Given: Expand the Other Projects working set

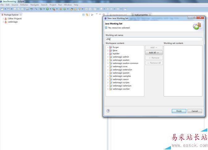Looking at the screenshot, I should point(3,18).
